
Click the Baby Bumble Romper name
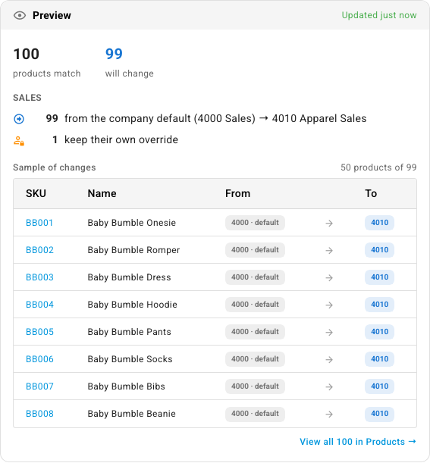pyautogui.click(x=133, y=250)
